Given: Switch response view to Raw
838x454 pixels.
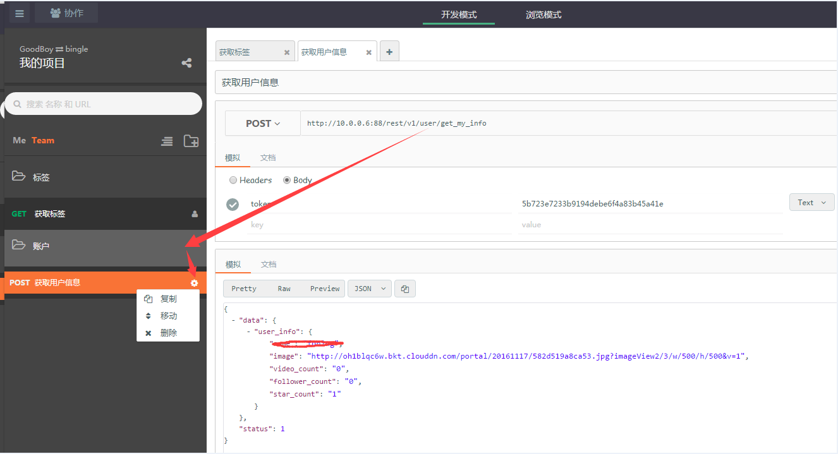Looking at the screenshot, I should click(x=284, y=289).
